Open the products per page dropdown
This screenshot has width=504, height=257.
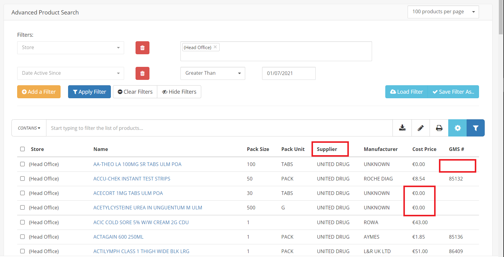click(x=443, y=12)
